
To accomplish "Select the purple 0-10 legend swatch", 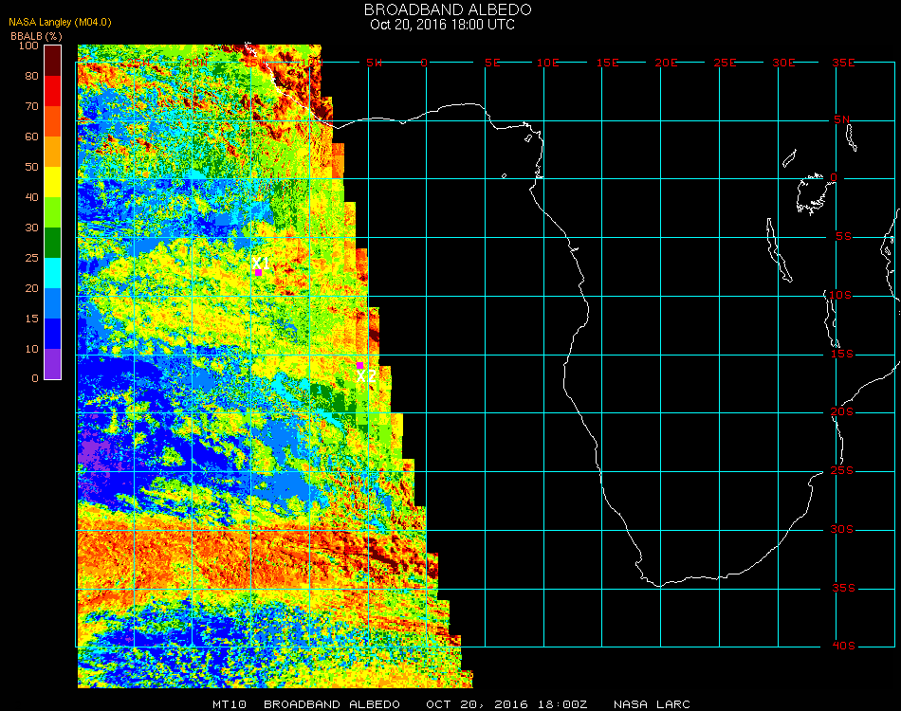I will (x=53, y=364).
